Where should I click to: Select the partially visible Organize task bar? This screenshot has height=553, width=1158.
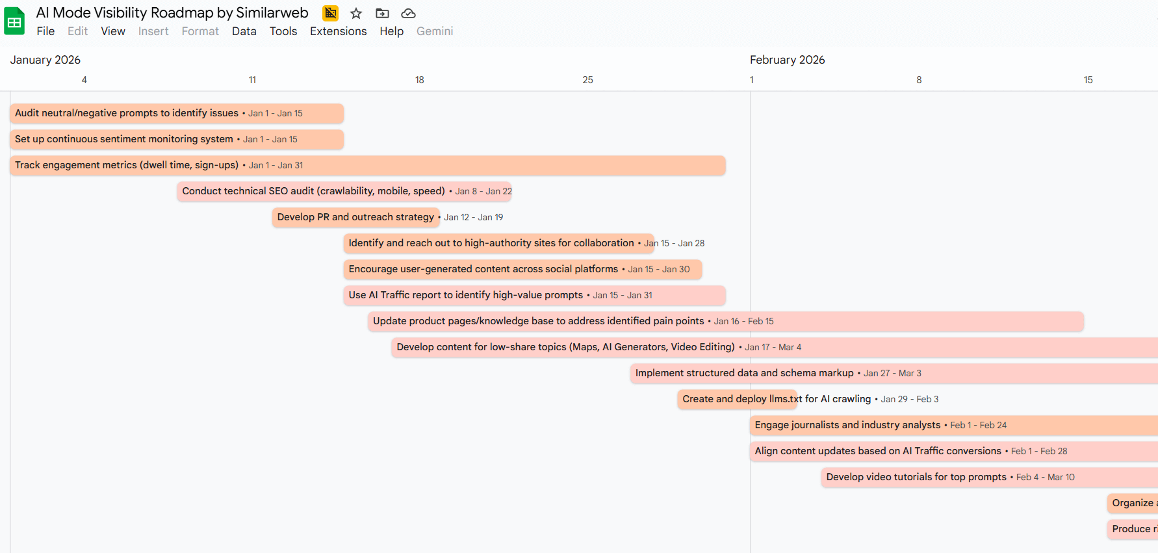click(1133, 503)
